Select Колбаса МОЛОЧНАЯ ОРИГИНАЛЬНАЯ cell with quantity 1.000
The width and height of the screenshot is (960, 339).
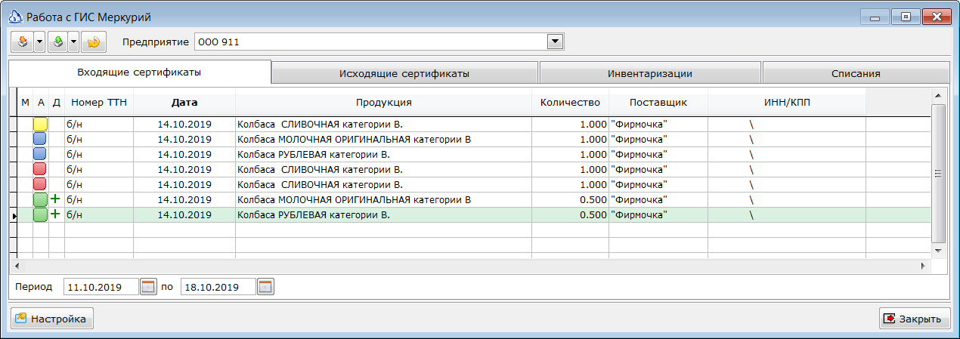(x=383, y=140)
